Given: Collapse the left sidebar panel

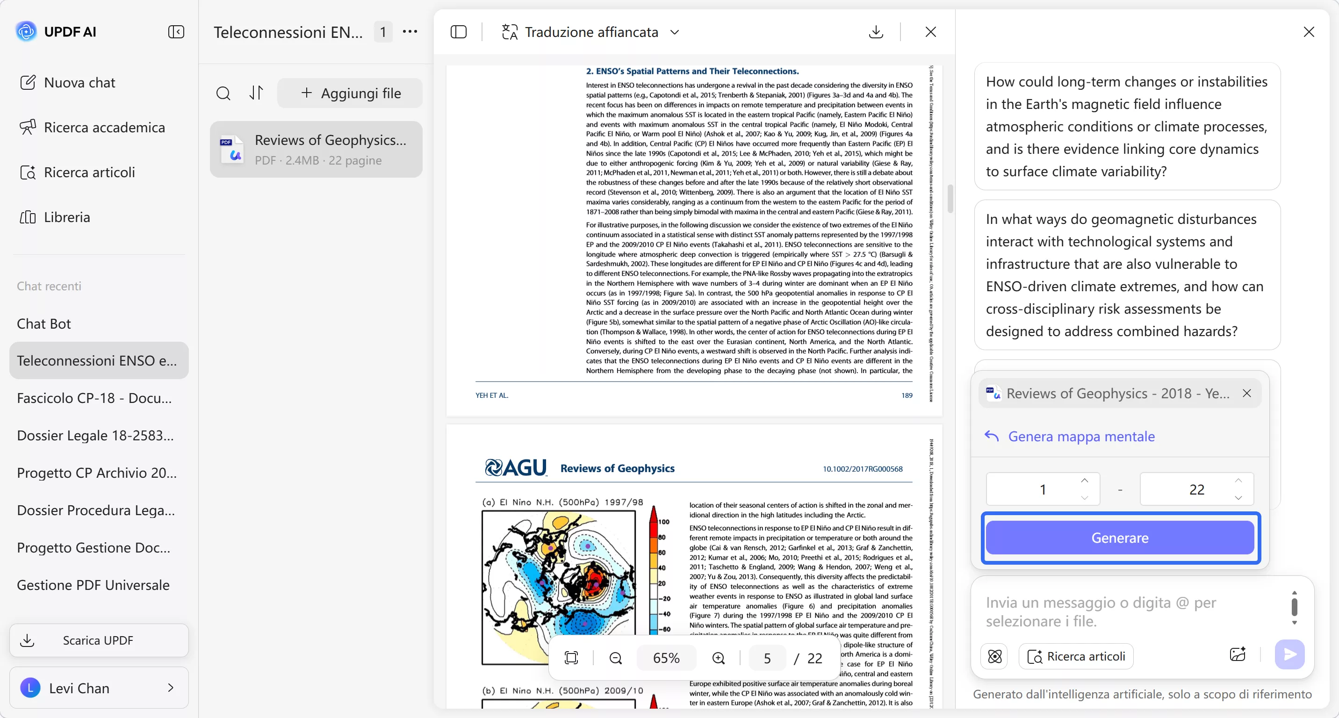Looking at the screenshot, I should click(x=177, y=32).
